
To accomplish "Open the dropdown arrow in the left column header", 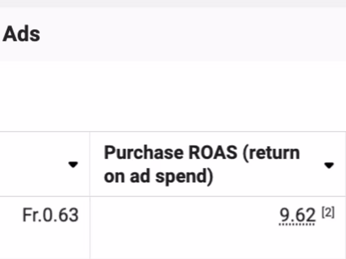I will pos(73,164).
